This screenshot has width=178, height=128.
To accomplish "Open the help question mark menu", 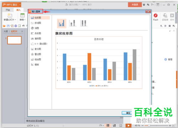I will coord(152,5).
